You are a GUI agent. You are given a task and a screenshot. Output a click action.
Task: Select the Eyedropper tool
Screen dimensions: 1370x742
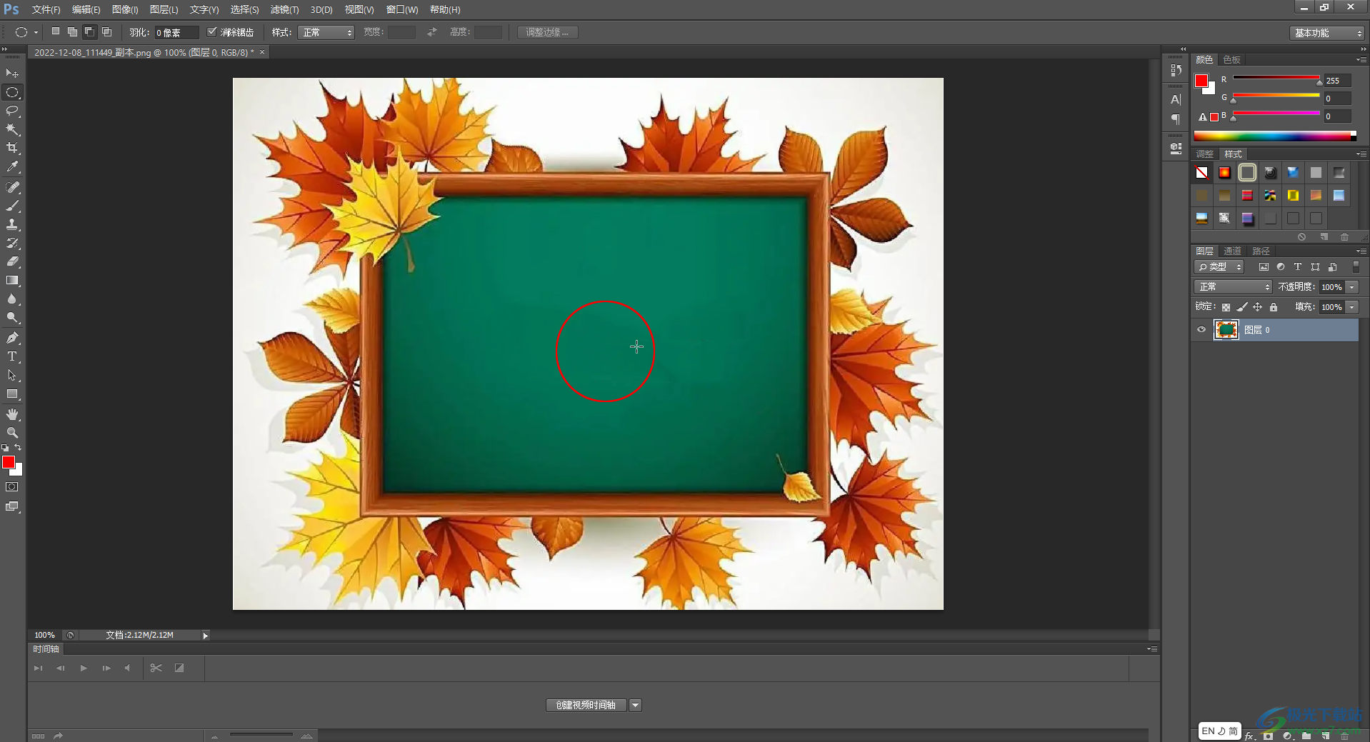pos(12,167)
